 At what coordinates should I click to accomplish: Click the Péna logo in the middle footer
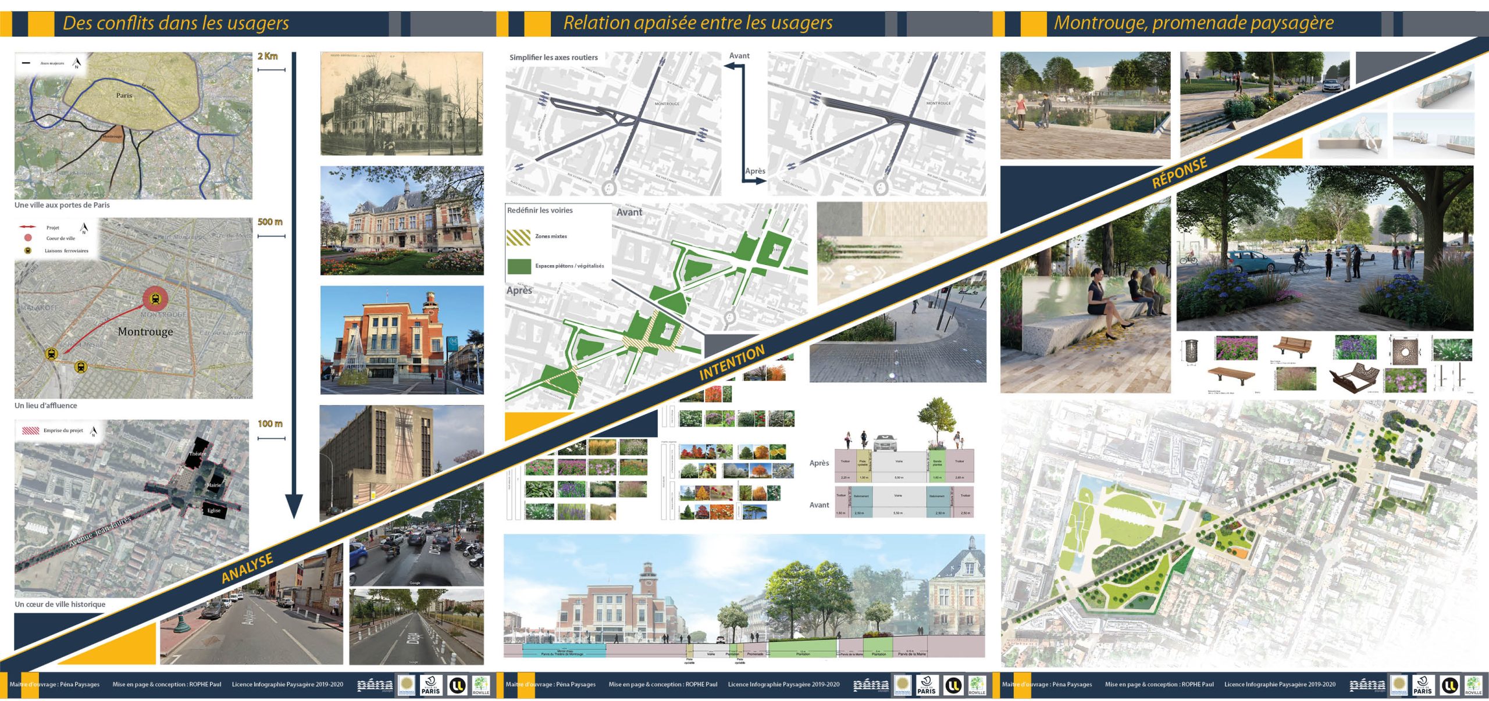pos(871,685)
